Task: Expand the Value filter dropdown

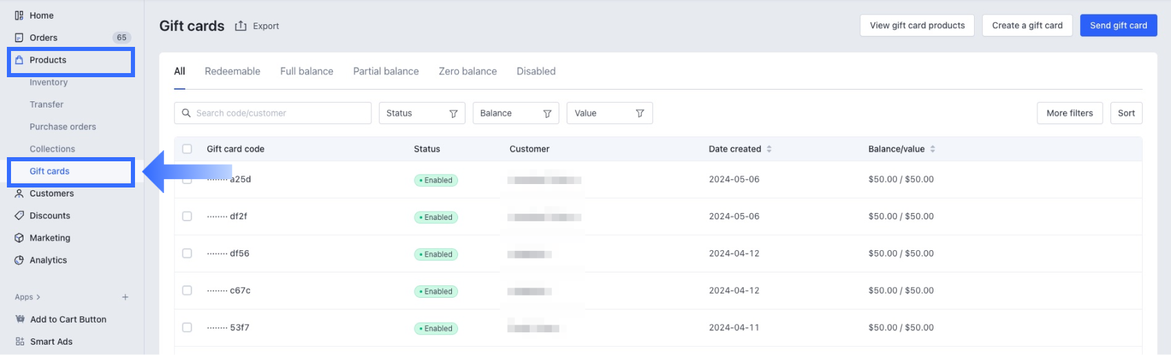Action: pyautogui.click(x=609, y=113)
